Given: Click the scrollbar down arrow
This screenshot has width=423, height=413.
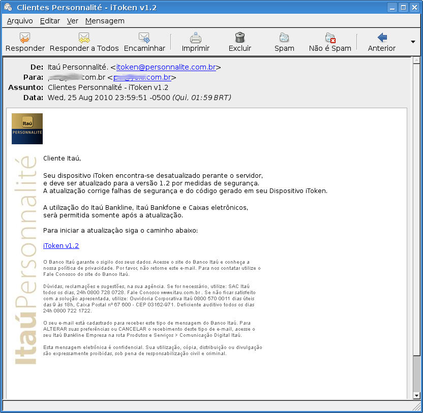Looking at the screenshot, I should point(416,396).
